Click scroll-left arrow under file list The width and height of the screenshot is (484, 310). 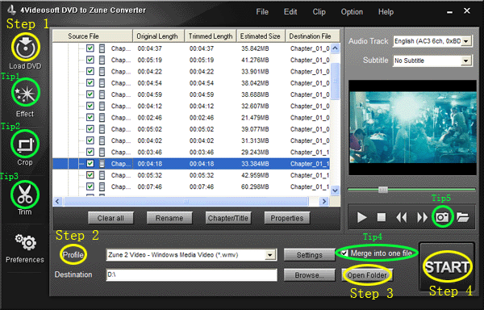[57, 202]
